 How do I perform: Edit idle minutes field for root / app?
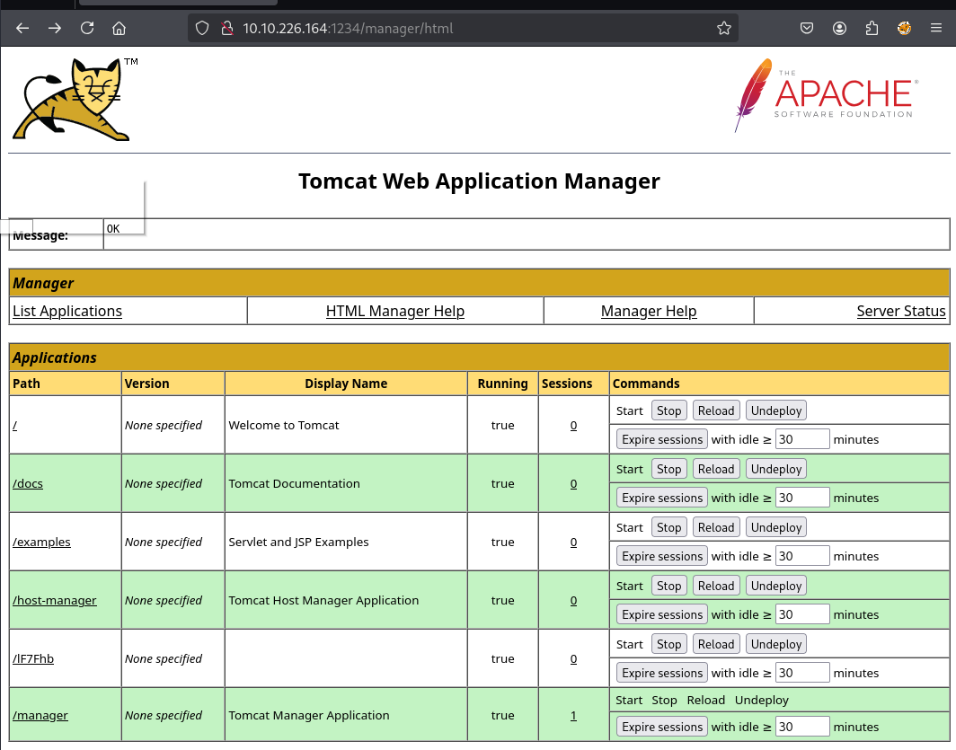802,439
